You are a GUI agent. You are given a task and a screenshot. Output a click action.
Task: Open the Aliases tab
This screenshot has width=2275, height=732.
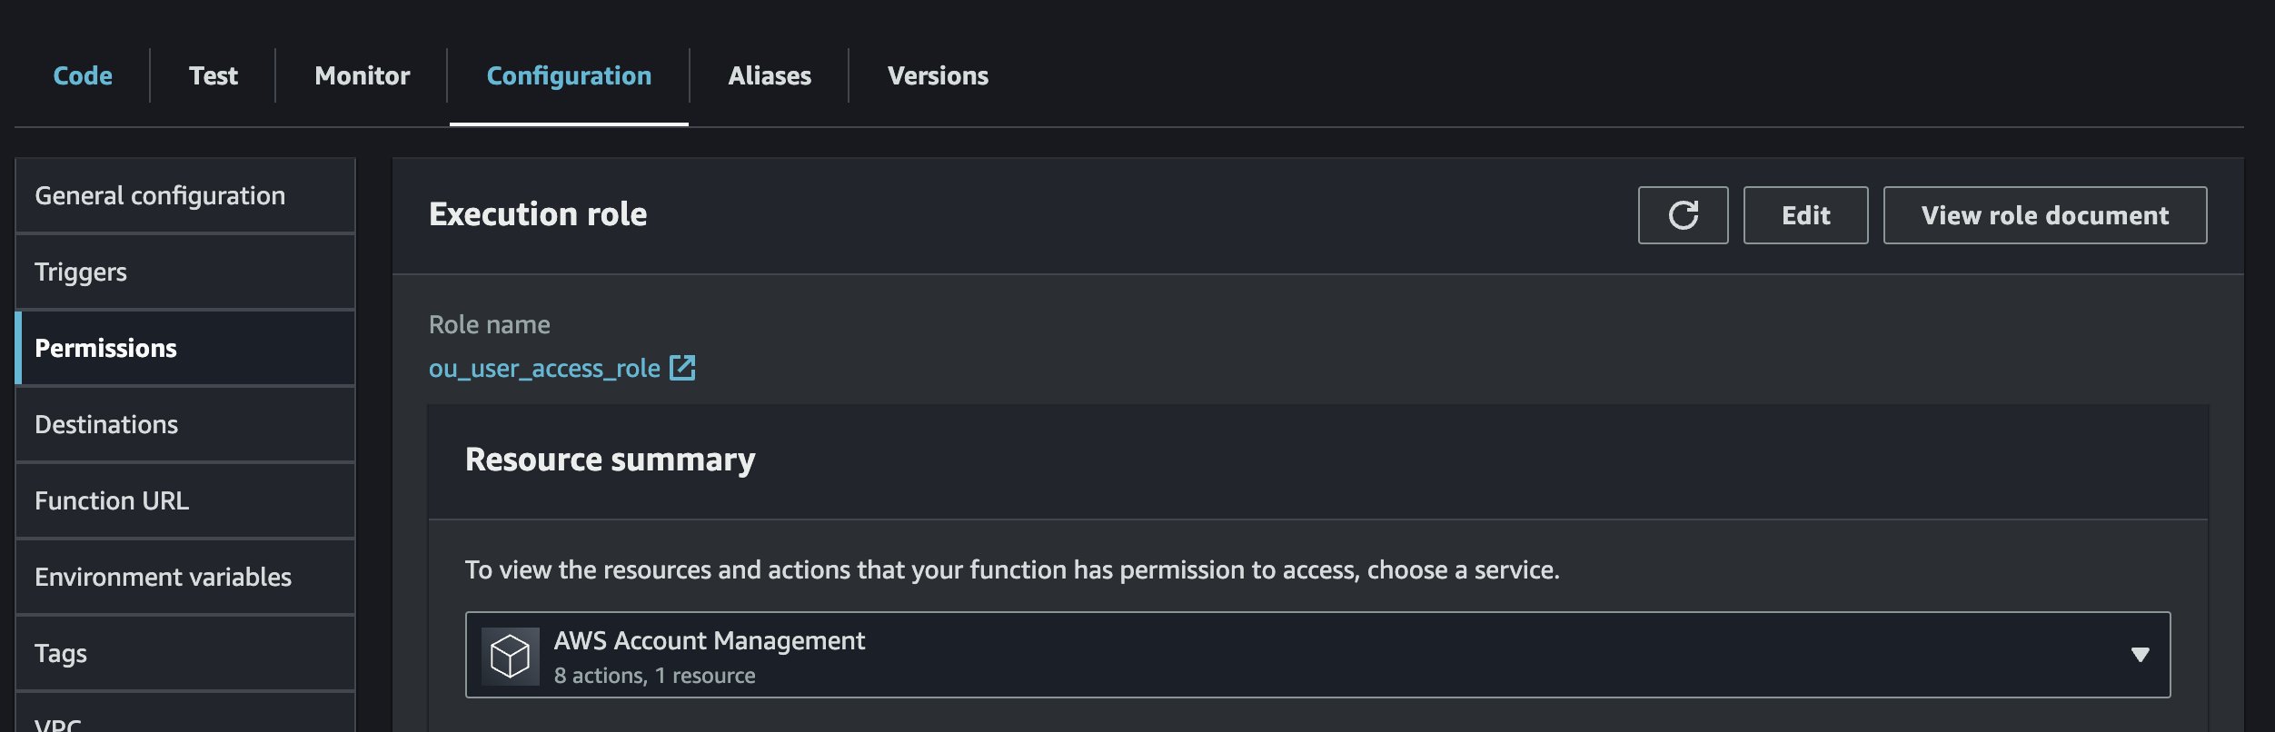click(x=770, y=75)
